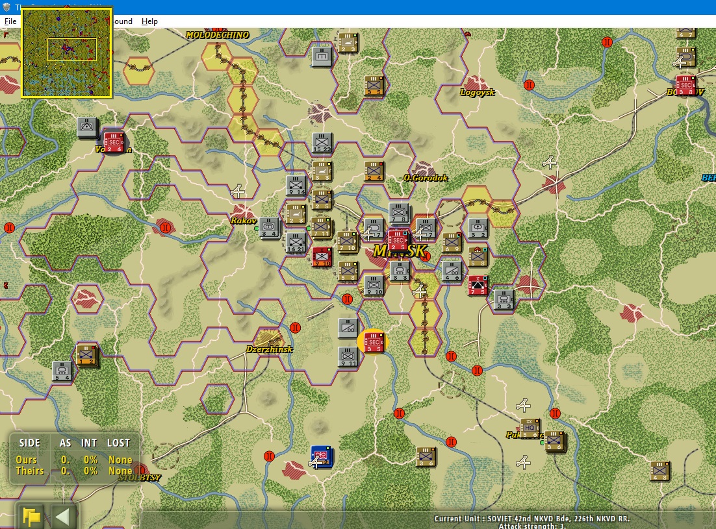Click the Ours row in combat panel
Image resolution: width=716 pixels, height=529 pixels.
(74, 460)
